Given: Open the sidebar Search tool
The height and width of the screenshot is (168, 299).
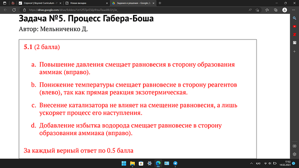Looking at the screenshot, I should pyautogui.click(x=294, y=18).
